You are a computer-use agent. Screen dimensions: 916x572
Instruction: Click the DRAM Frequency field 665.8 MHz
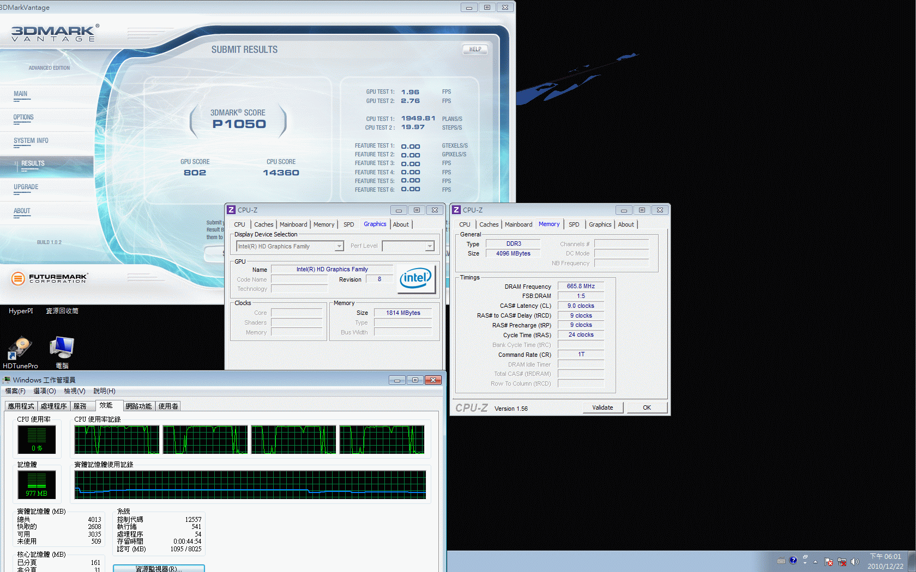click(x=581, y=286)
